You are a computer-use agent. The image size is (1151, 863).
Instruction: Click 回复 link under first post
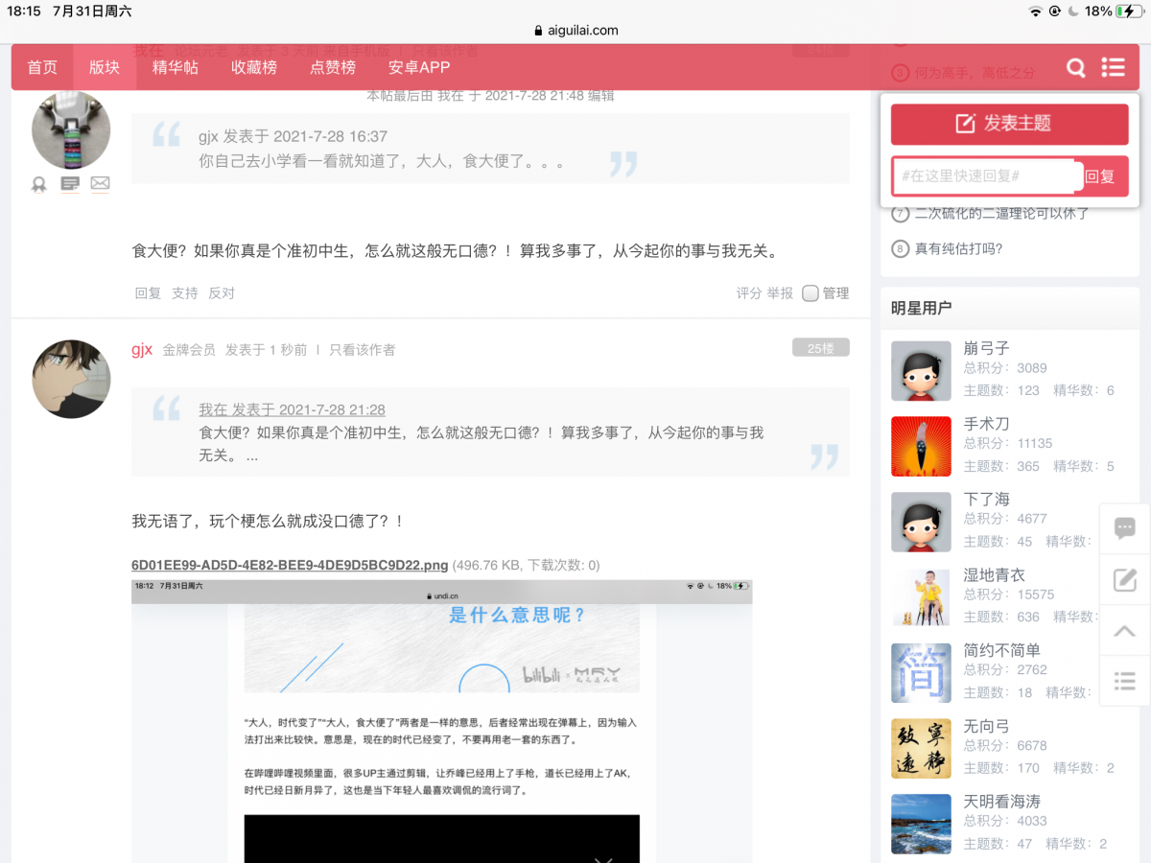tap(148, 293)
